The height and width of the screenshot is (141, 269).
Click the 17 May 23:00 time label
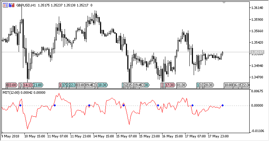[218, 136]
